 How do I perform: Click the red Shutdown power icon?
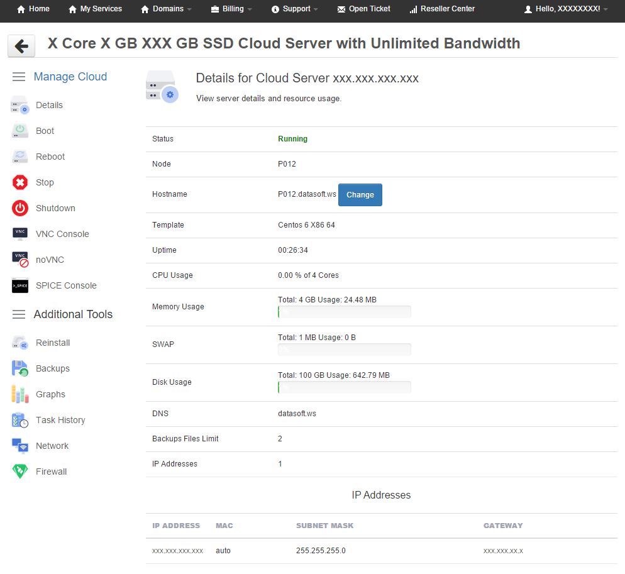20,208
